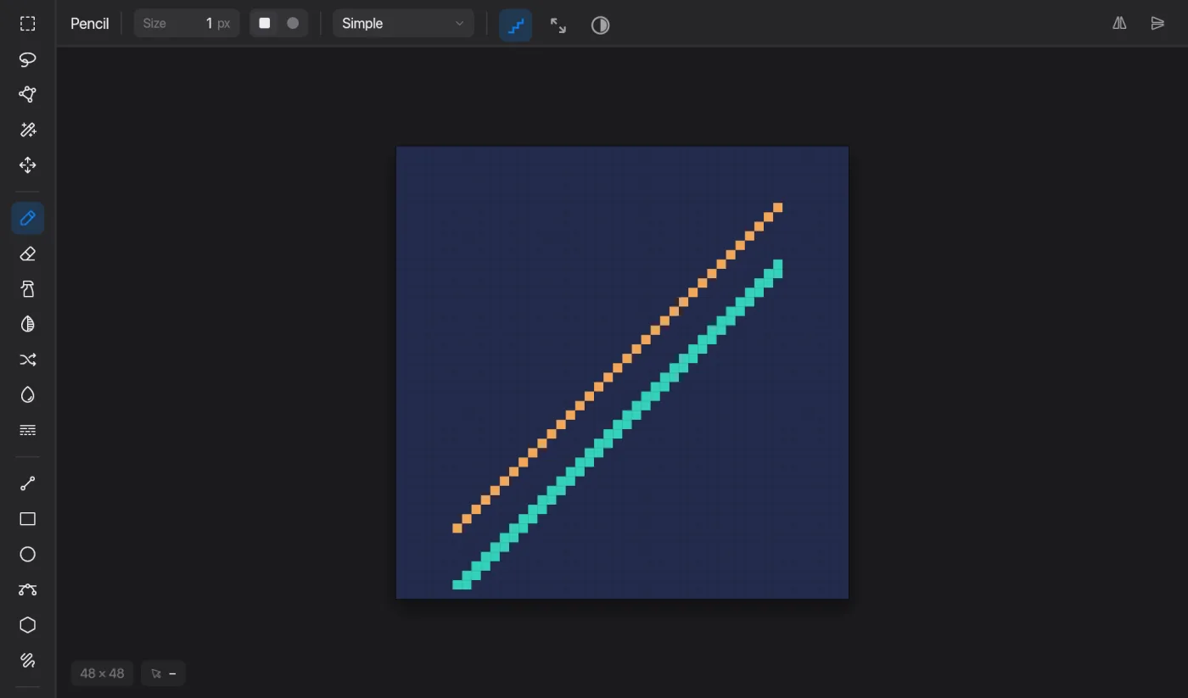
Task: Pick the spray bottle tool
Action: pyautogui.click(x=28, y=289)
